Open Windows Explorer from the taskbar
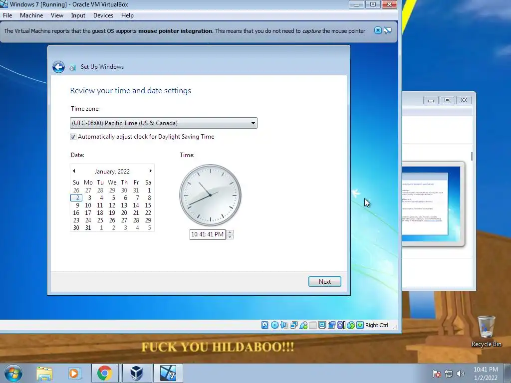Image resolution: width=511 pixels, height=383 pixels. pos(44,373)
